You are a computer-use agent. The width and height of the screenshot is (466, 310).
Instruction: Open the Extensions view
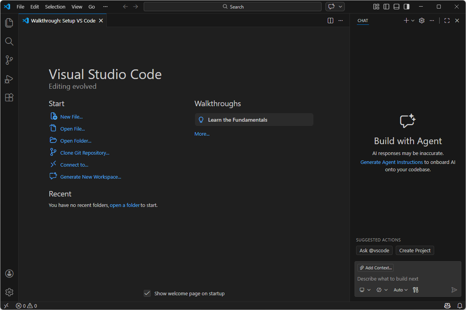point(9,98)
